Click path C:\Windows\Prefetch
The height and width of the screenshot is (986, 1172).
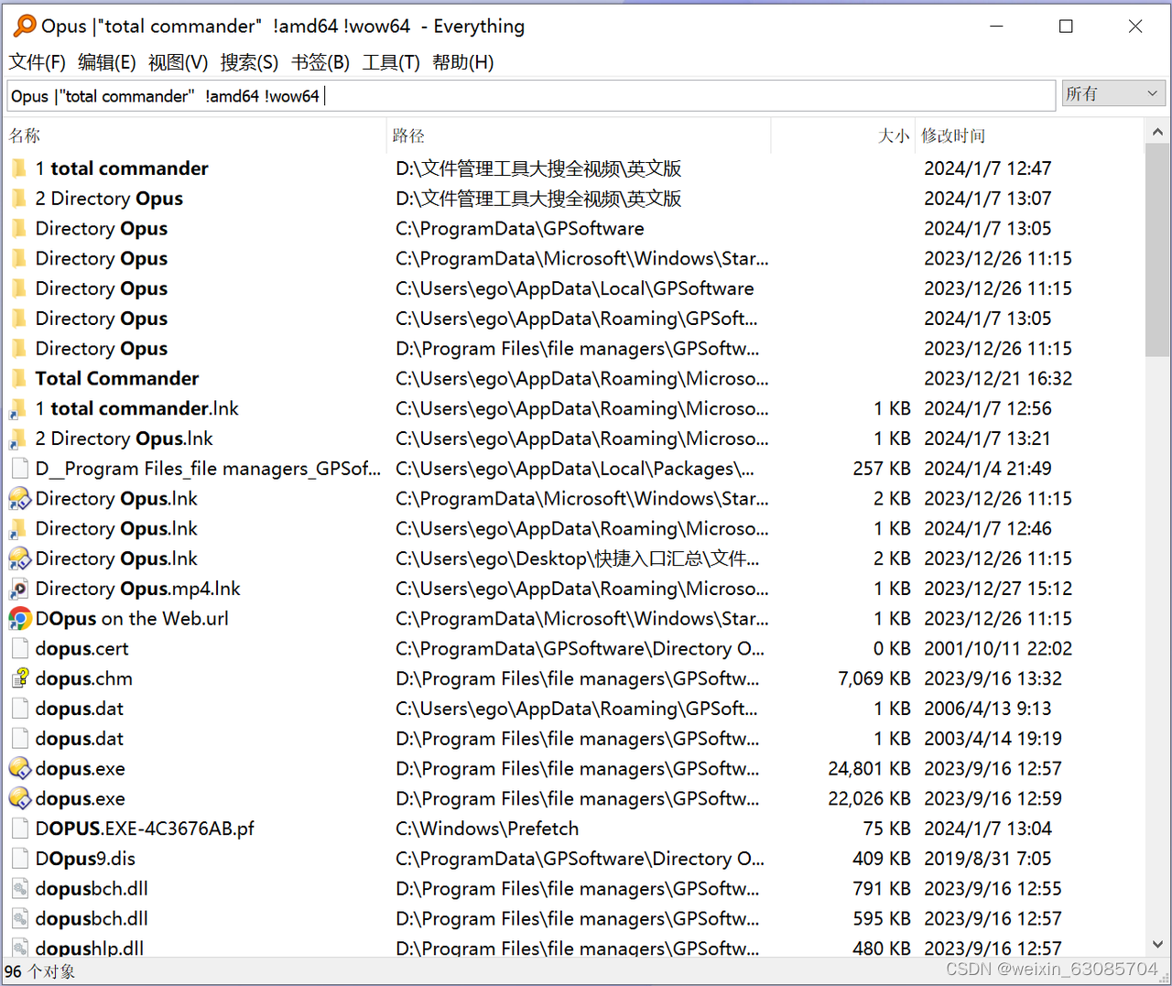487,829
